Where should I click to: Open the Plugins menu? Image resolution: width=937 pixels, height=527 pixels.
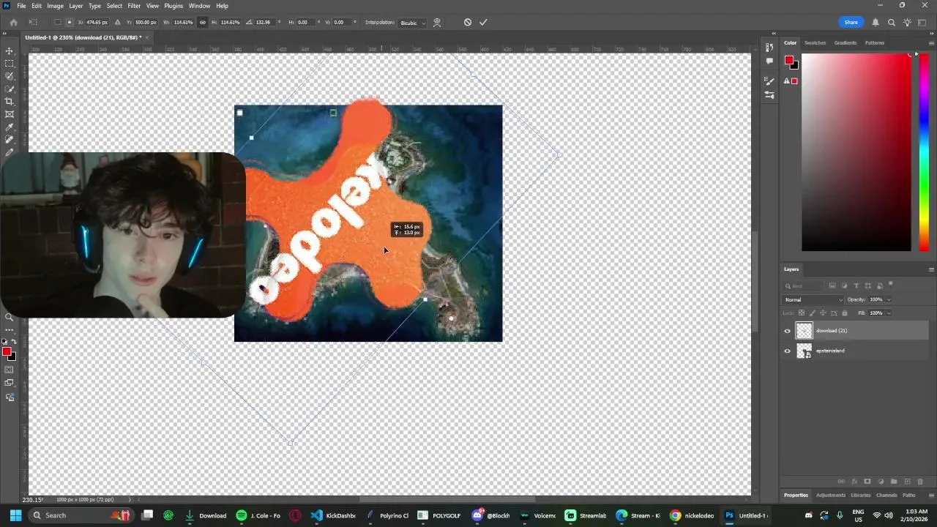[173, 6]
